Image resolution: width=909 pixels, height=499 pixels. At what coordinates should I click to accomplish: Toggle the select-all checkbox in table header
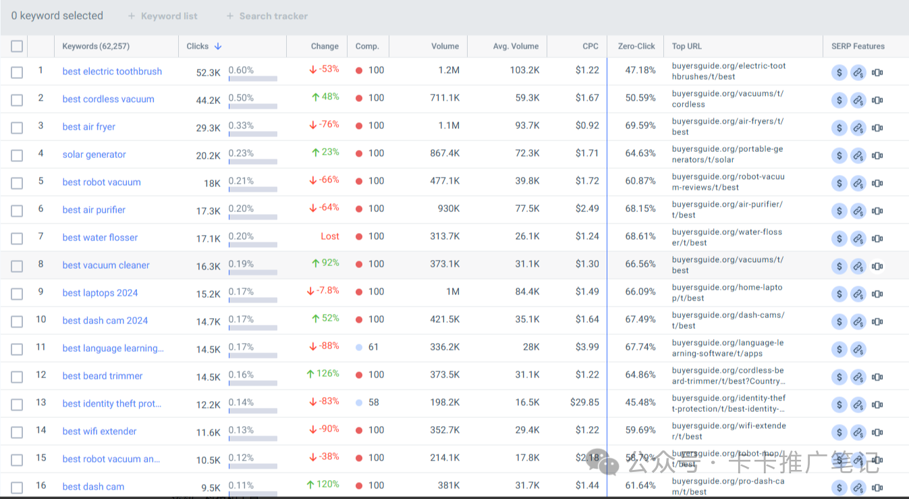[x=17, y=46]
